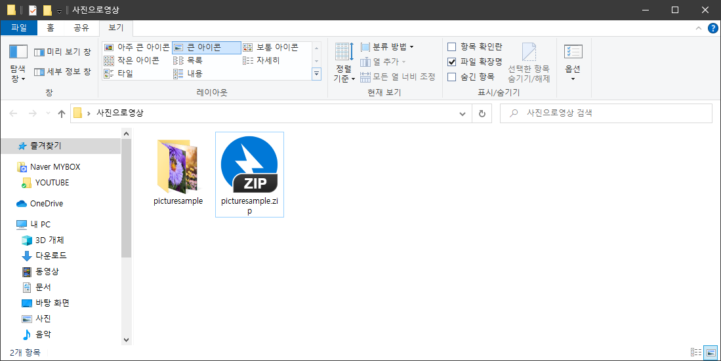Switch to the 홈 ribbon tab

click(51, 28)
